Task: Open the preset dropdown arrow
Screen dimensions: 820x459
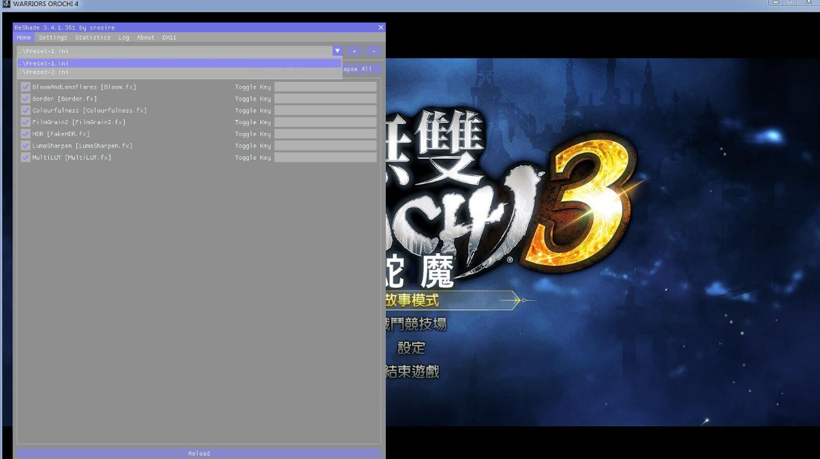Action: pyautogui.click(x=337, y=51)
